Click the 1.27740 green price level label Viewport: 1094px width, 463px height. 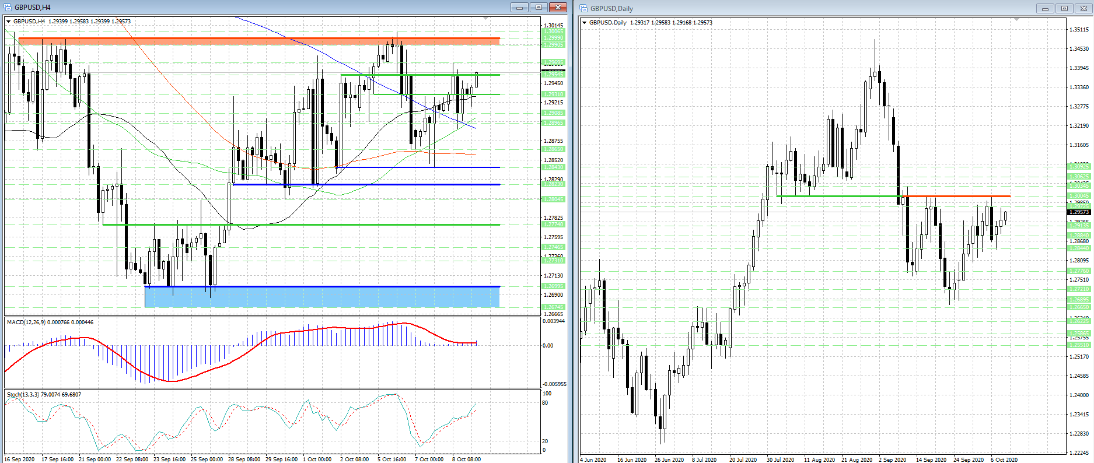pos(553,225)
